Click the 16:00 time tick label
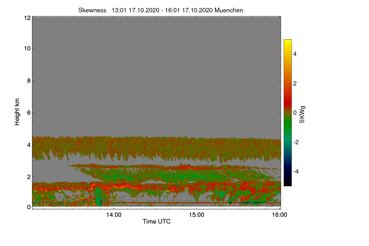 pyautogui.click(x=280, y=215)
